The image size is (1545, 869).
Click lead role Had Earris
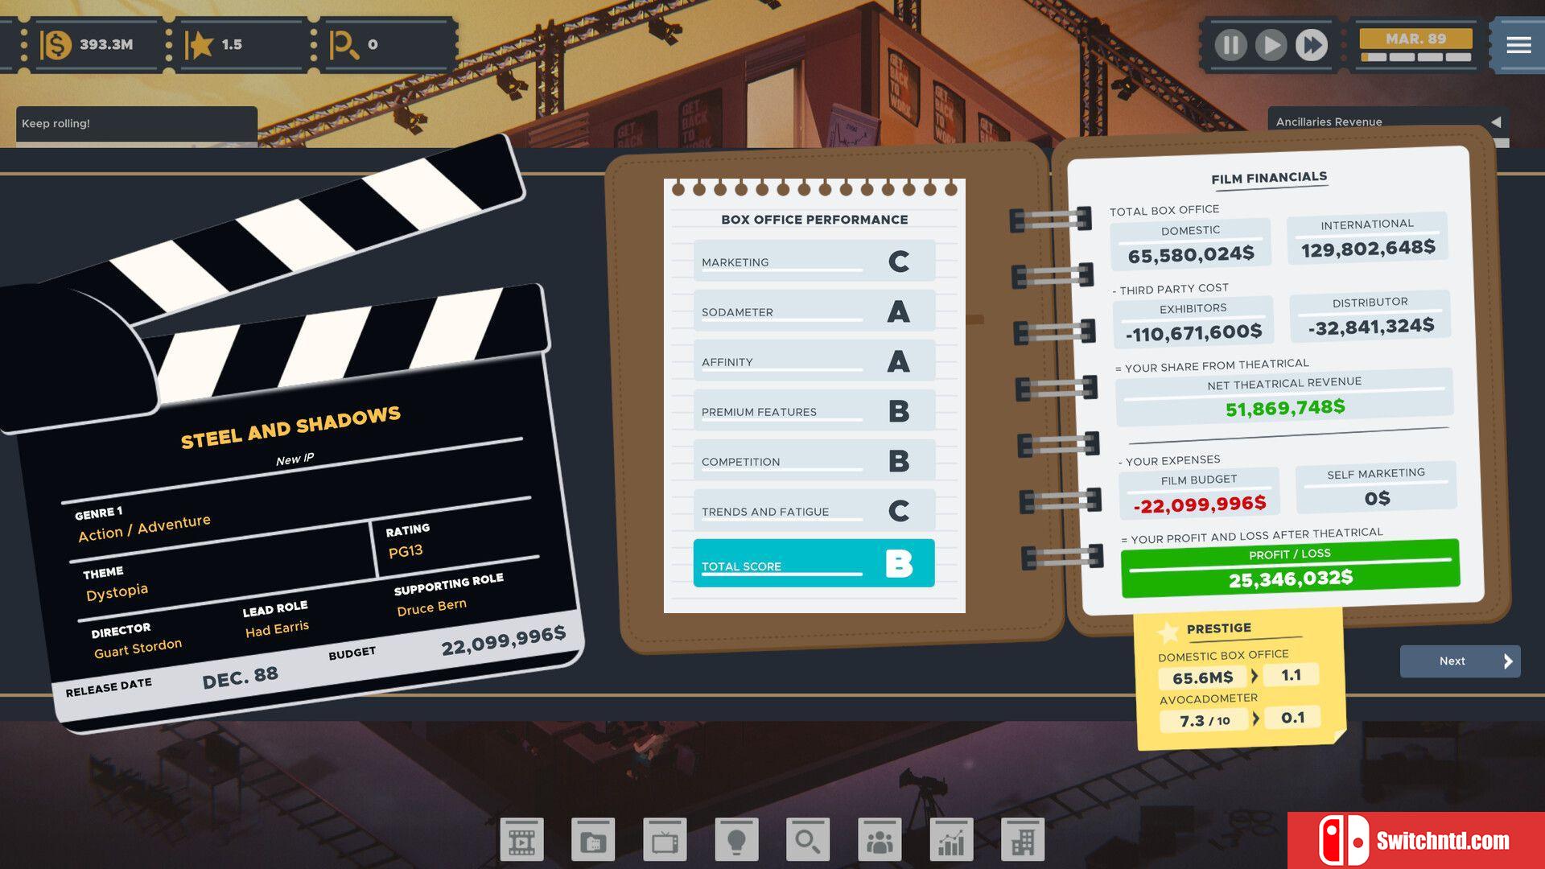277,628
